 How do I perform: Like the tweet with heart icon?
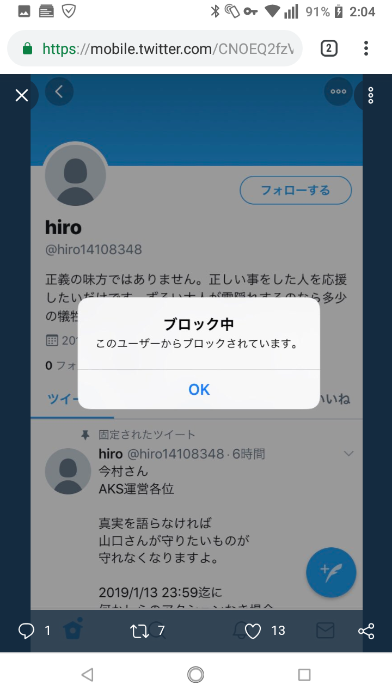(253, 631)
